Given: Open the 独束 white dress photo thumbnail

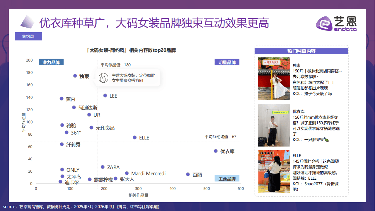Looking at the screenshot, I should pyautogui.click(x=274, y=79).
